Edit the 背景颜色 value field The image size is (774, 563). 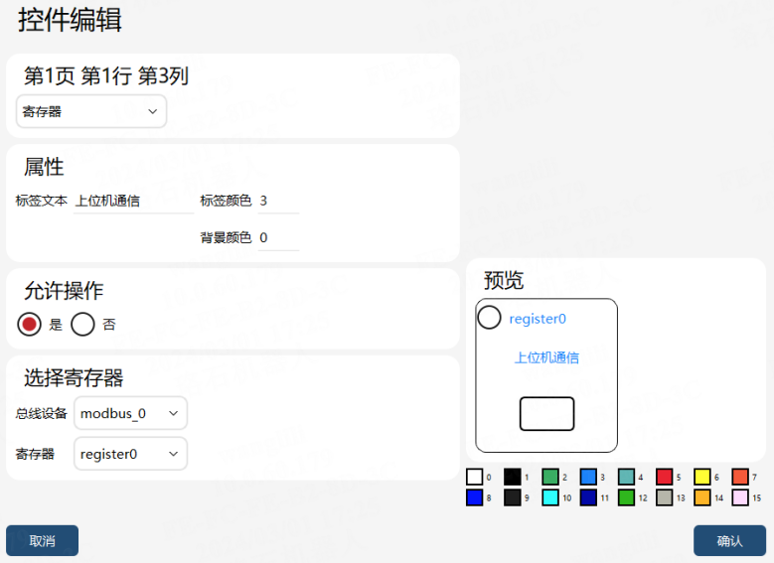(278, 238)
